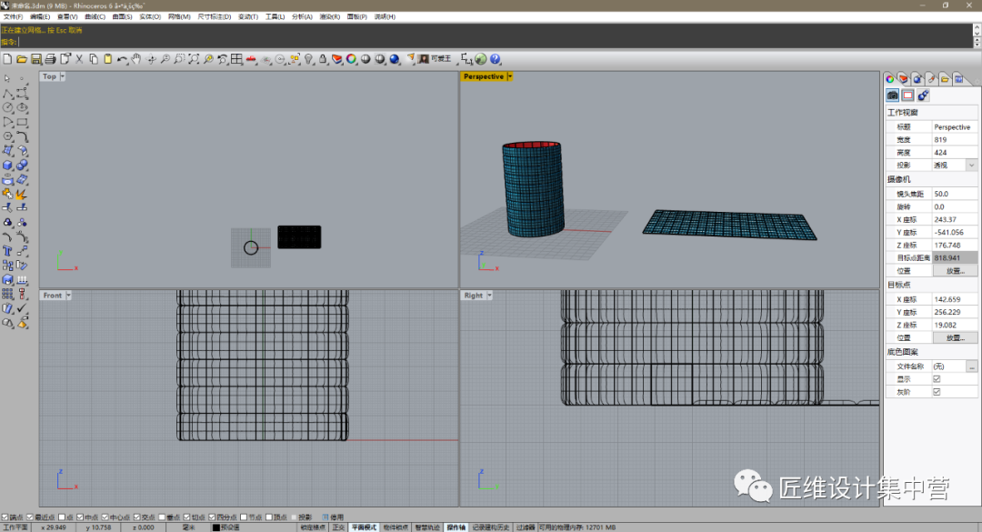Viewport: 982px width, 532px height.
Task: Select the Text tool in left toolbar
Action: 7,251
